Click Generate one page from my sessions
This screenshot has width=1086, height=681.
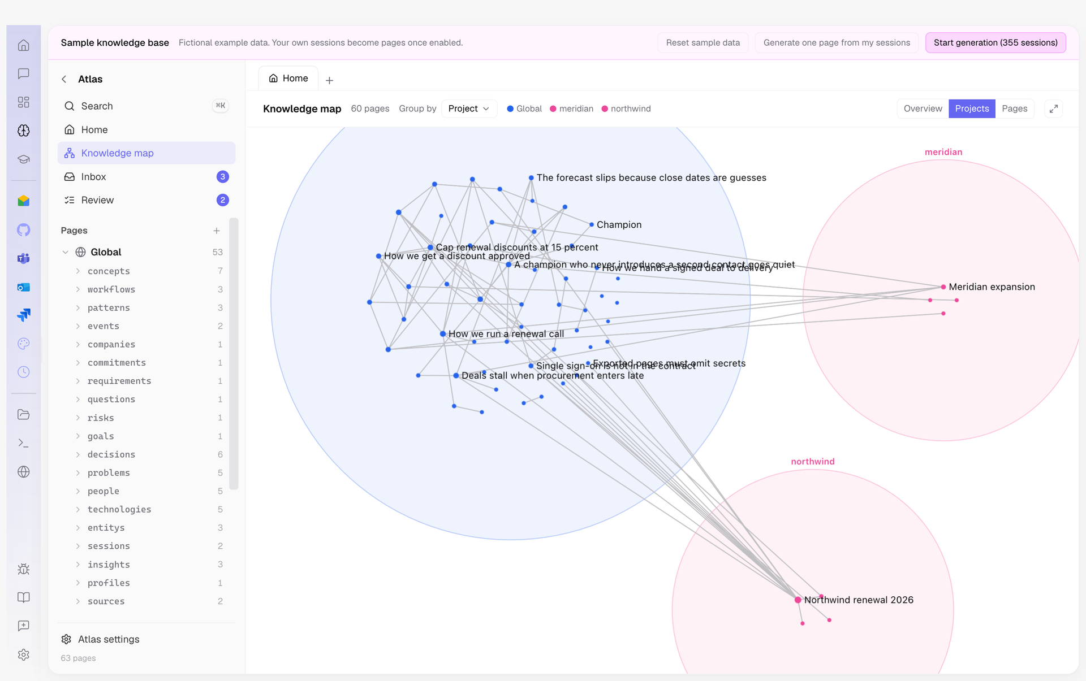pos(837,42)
